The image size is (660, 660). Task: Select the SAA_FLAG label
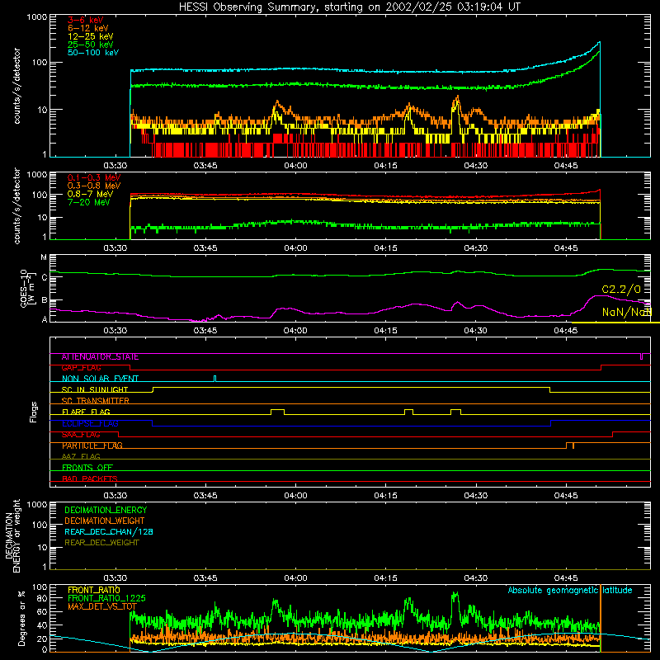(81, 435)
